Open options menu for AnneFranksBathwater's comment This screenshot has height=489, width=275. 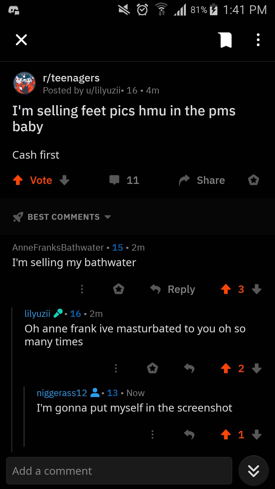pos(82,289)
